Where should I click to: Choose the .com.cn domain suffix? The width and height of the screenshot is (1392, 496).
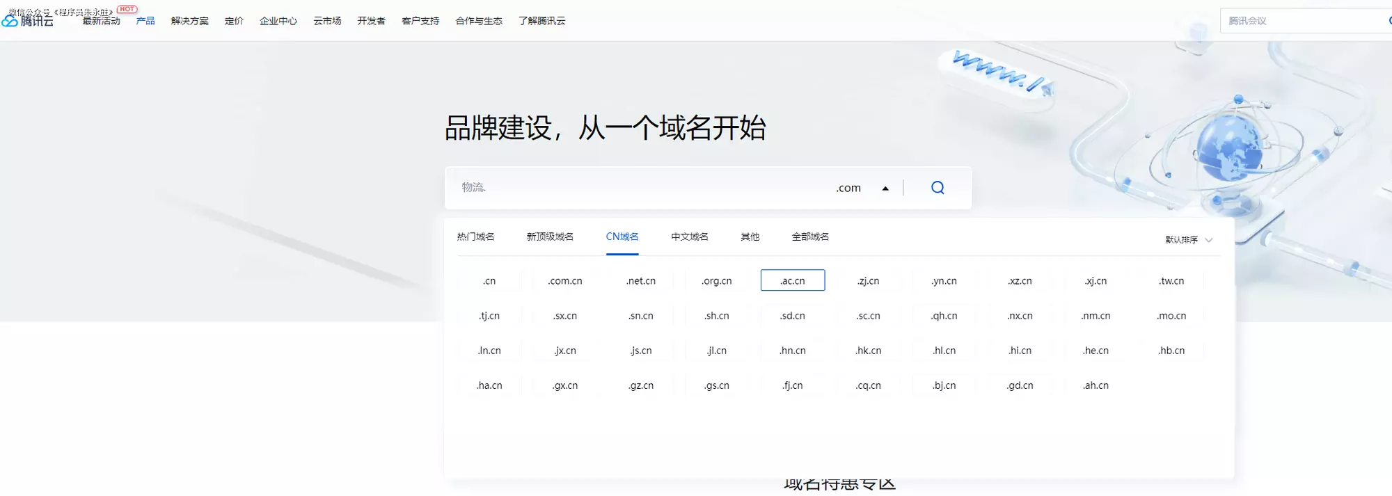point(565,281)
